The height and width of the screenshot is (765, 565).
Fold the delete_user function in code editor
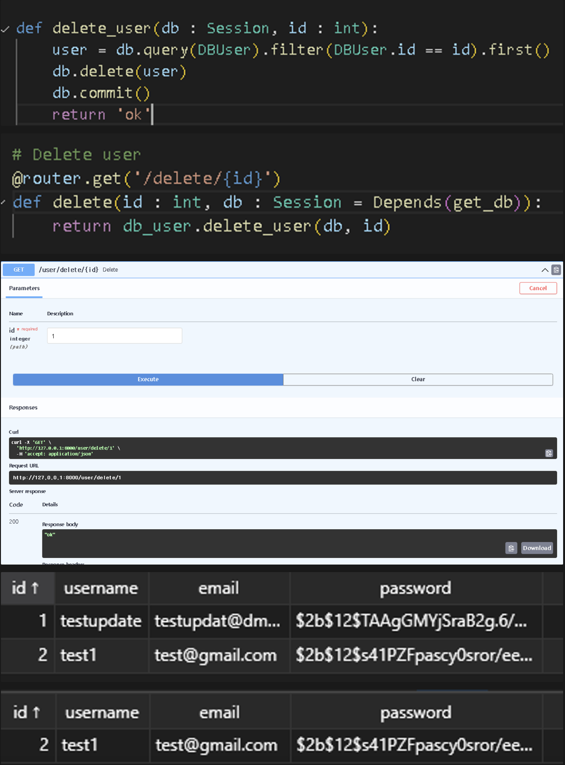click(x=5, y=29)
